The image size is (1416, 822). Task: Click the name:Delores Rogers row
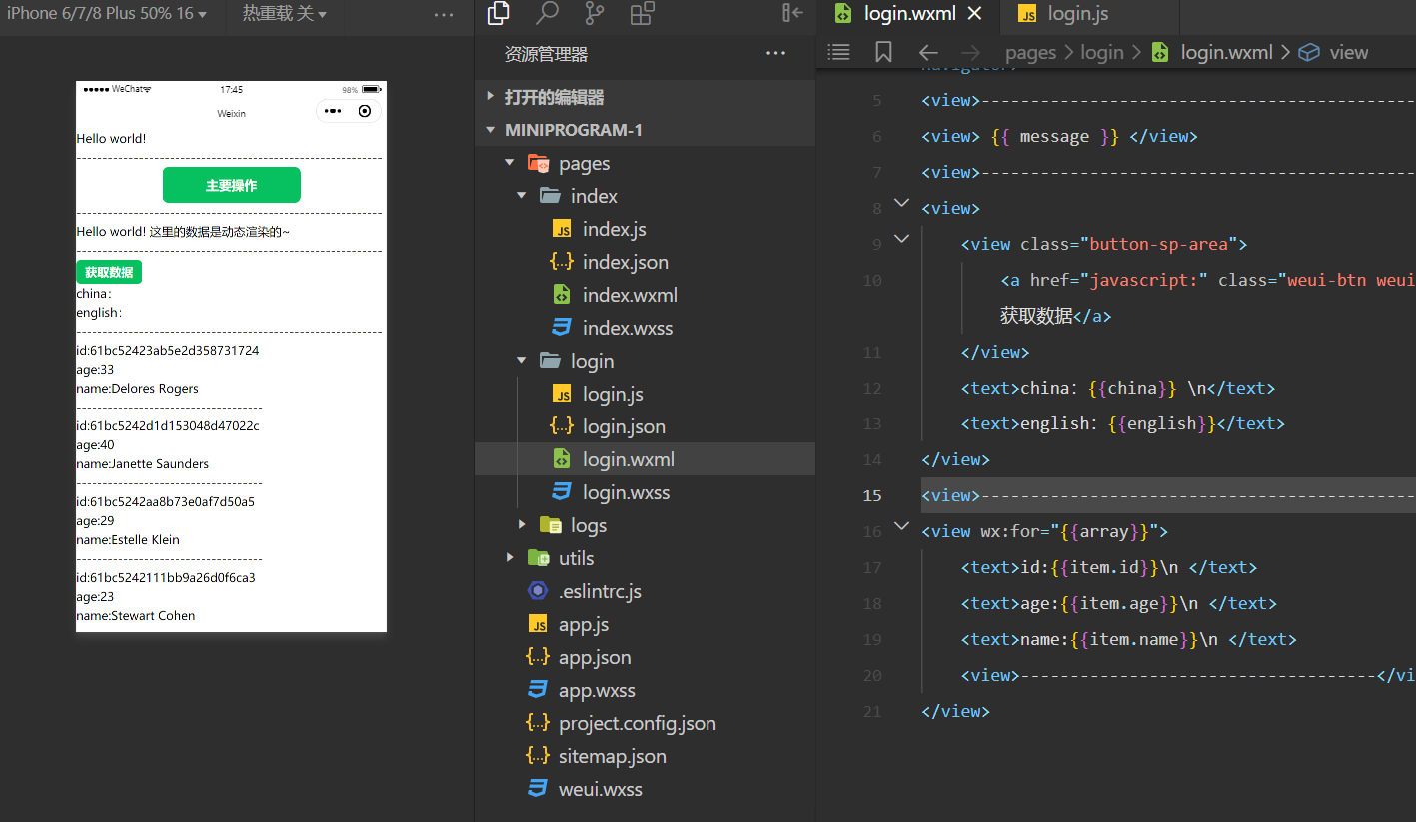coord(138,389)
